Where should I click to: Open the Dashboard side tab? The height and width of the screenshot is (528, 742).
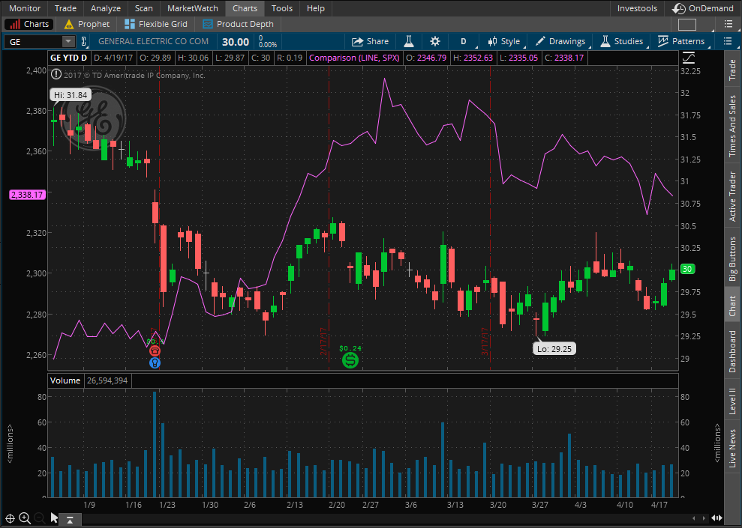[732, 351]
